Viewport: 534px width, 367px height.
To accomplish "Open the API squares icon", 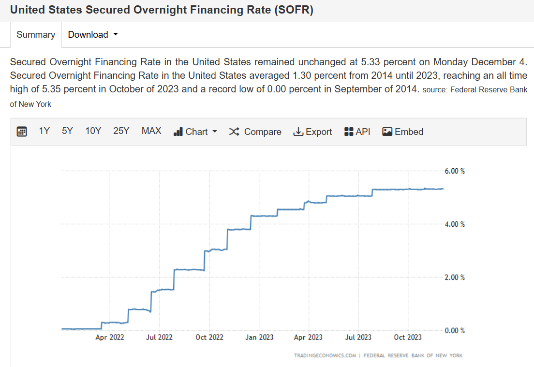I will coord(348,131).
